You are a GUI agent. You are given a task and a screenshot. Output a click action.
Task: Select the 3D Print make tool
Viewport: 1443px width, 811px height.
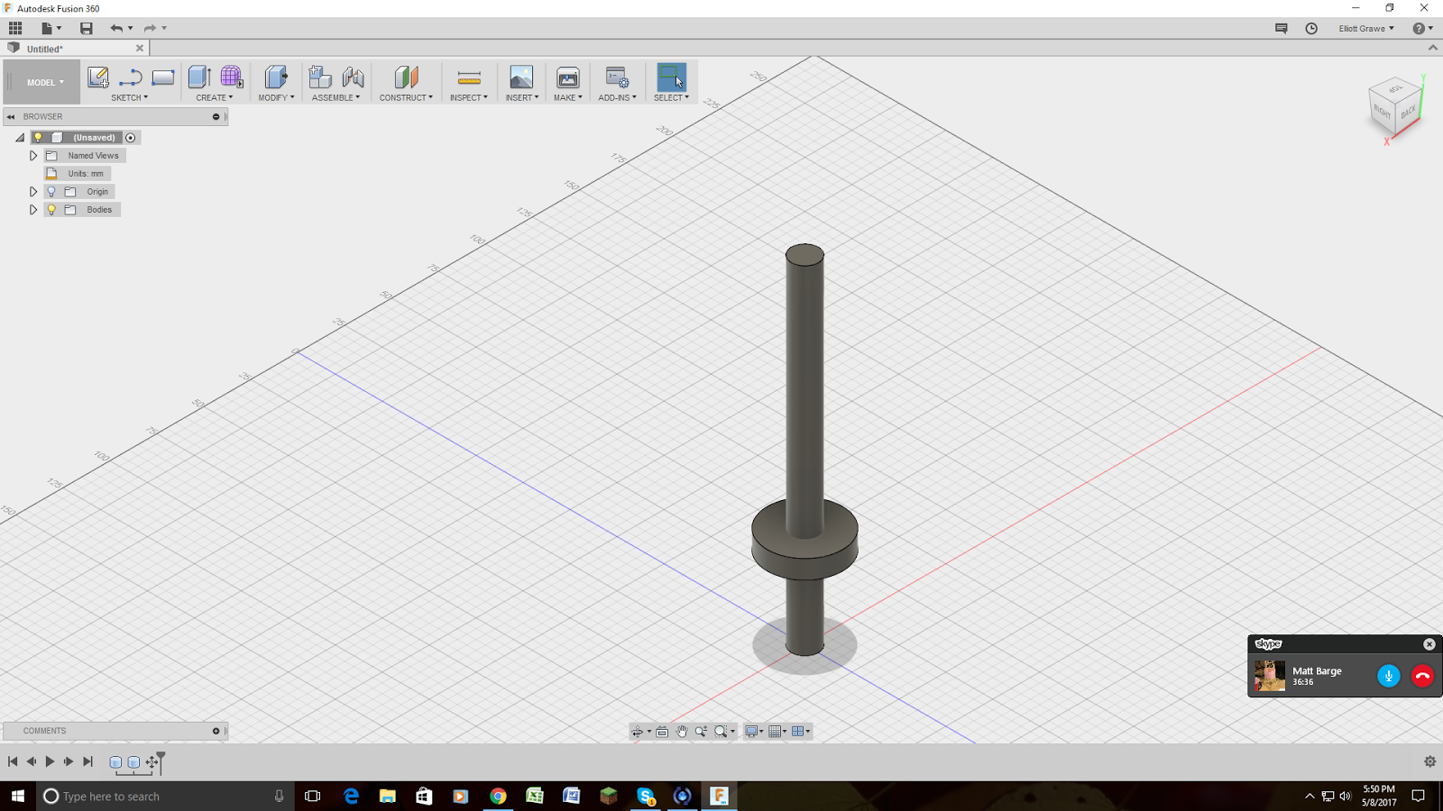click(x=567, y=77)
